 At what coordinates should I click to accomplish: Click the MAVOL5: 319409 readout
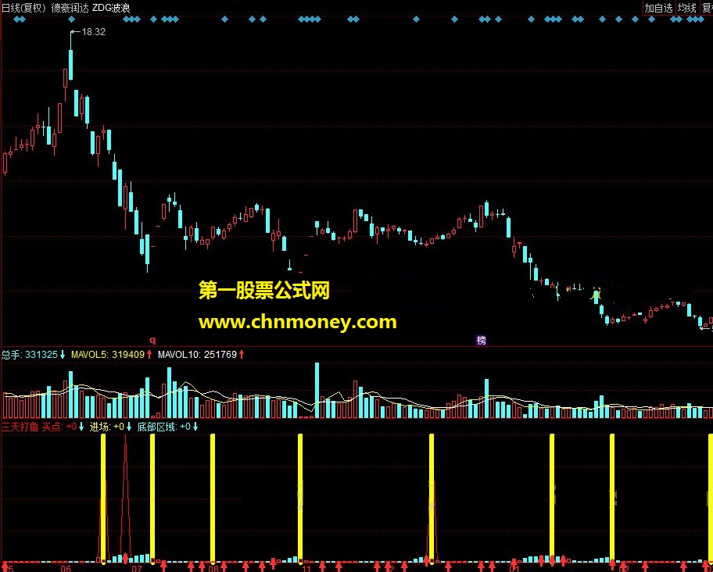pos(108,355)
